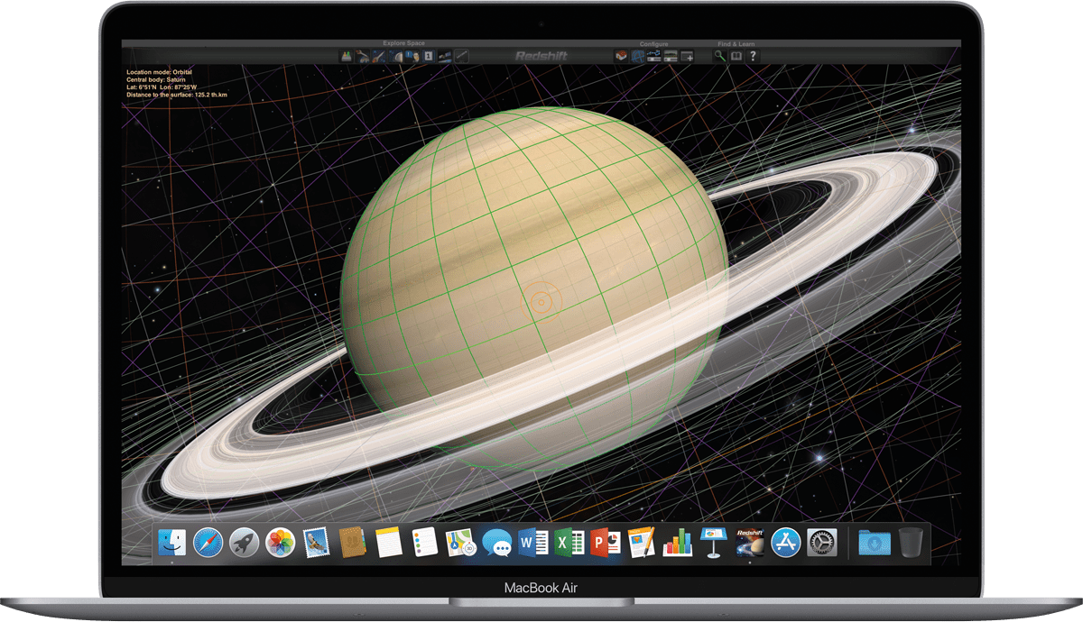Open Finder from the Dock
The height and width of the screenshot is (622, 1083).
172,542
